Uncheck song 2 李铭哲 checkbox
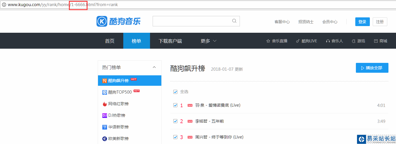The width and height of the screenshot is (396, 144). (175, 121)
